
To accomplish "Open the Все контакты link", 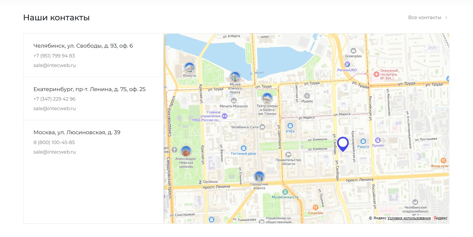I will pos(424,17).
